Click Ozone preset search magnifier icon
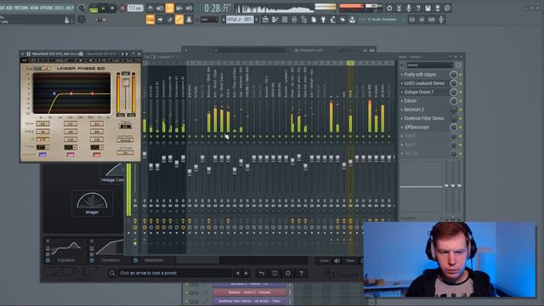The height and width of the screenshot is (306, 544). tap(112, 274)
